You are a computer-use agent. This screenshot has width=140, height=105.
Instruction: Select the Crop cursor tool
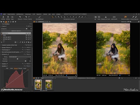tap(62, 17)
